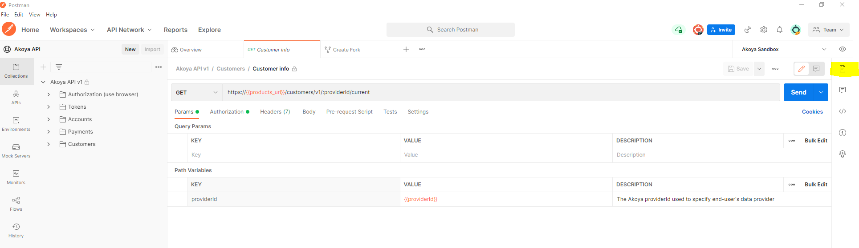
Task: Open the Workspaces dropdown menu
Action: pyautogui.click(x=72, y=30)
